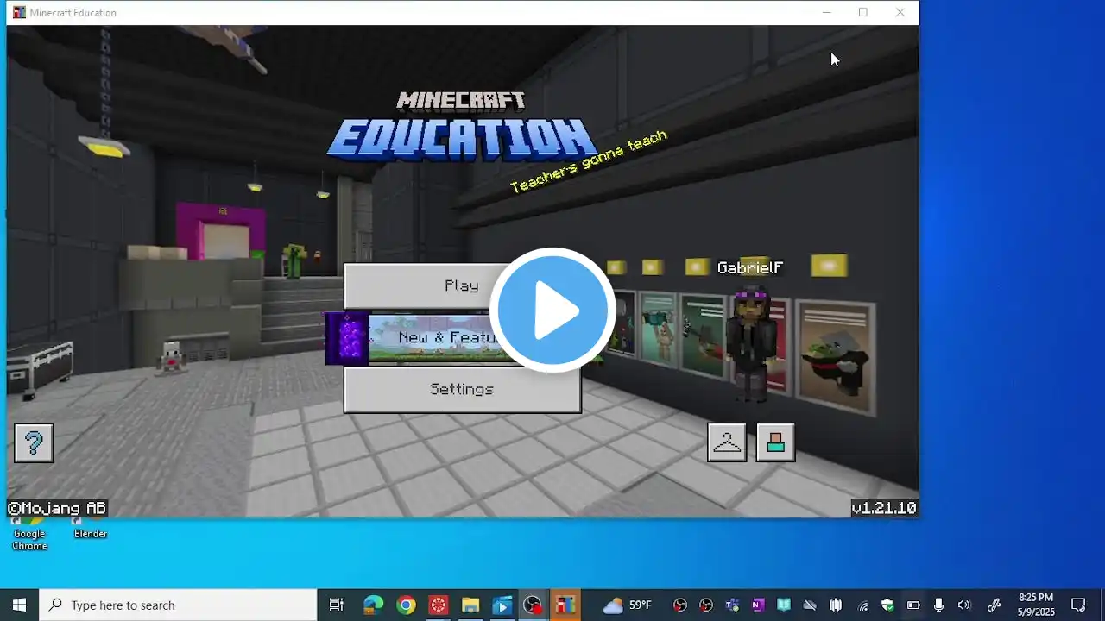Screen dimensions: 1105x621
Task: Open the Wi-Fi network tray icon
Action: 862,605
